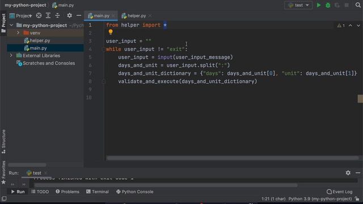Click Expand All icon in Project panel
This screenshot has height=204, width=363.
[x=48, y=15]
